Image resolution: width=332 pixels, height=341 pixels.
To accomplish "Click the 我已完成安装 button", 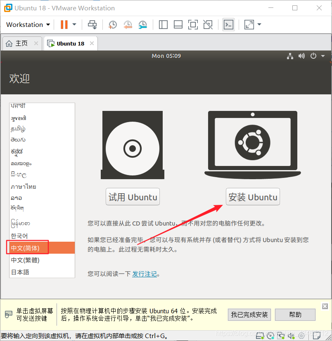I will [x=249, y=315].
